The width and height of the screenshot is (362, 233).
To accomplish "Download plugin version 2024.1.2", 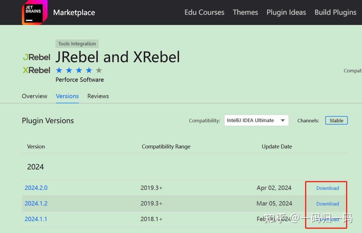I will pos(328,204).
